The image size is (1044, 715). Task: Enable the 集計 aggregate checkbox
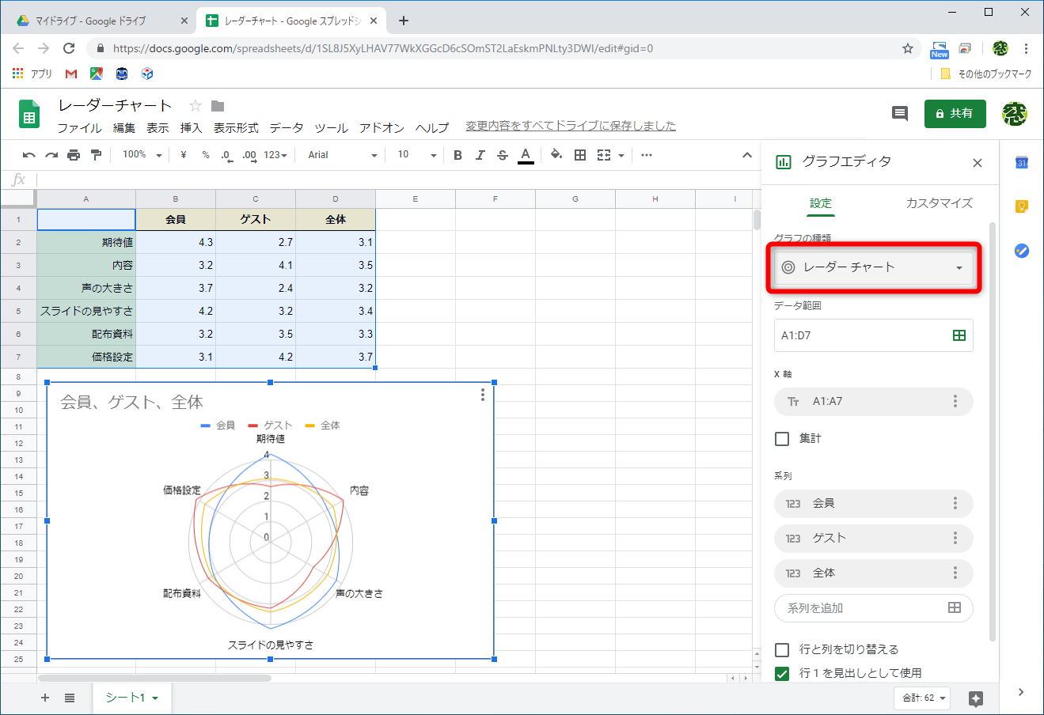[x=782, y=439]
